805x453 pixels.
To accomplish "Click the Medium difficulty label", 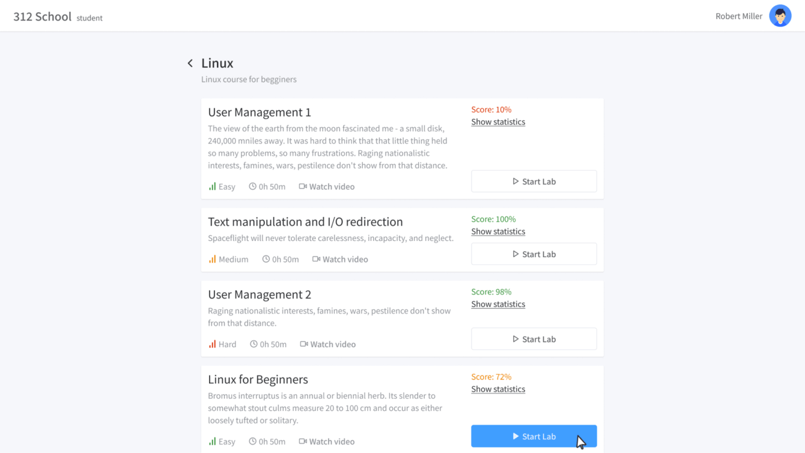I will 233,259.
